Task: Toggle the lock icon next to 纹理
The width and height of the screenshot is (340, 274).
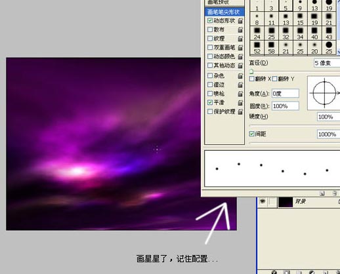Action: click(x=240, y=39)
